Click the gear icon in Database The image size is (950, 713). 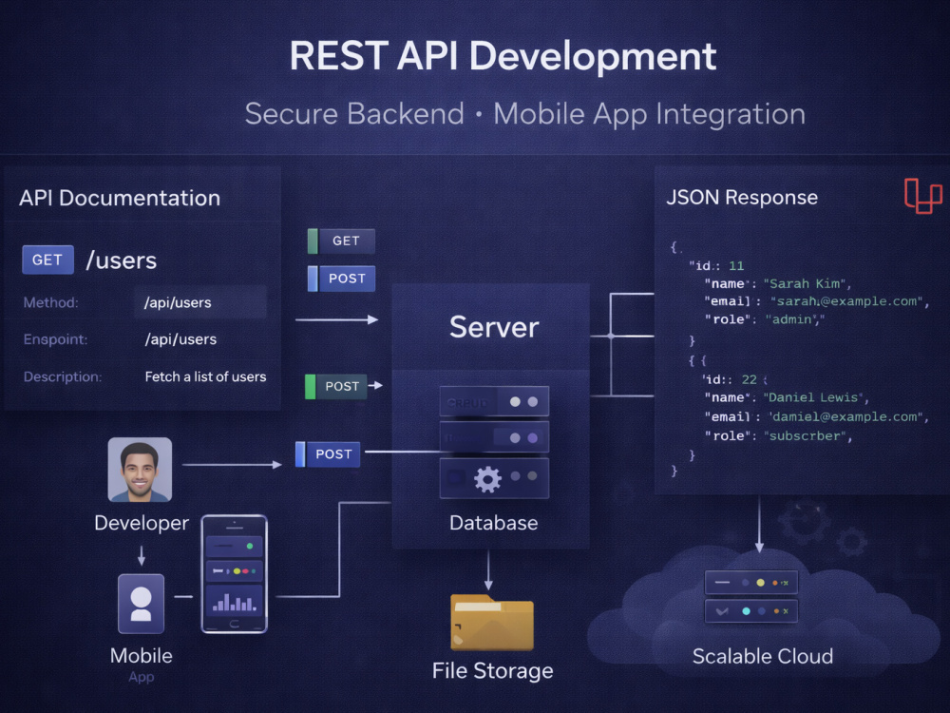click(487, 479)
